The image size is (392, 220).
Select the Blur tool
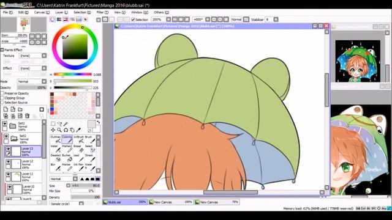pyautogui.click(x=56, y=167)
